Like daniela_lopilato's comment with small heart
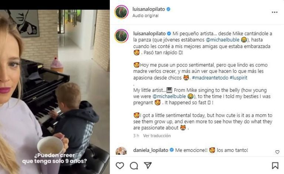The width and height of the screenshot is (284, 174). [x=277, y=152]
